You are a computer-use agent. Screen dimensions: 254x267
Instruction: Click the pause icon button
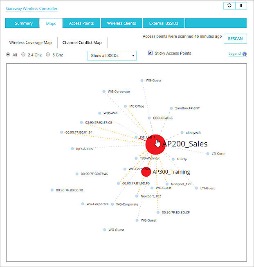coord(241,6)
